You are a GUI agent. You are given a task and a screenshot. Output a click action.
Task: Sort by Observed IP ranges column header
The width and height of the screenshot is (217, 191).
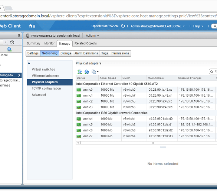click(x=196, y=78)
